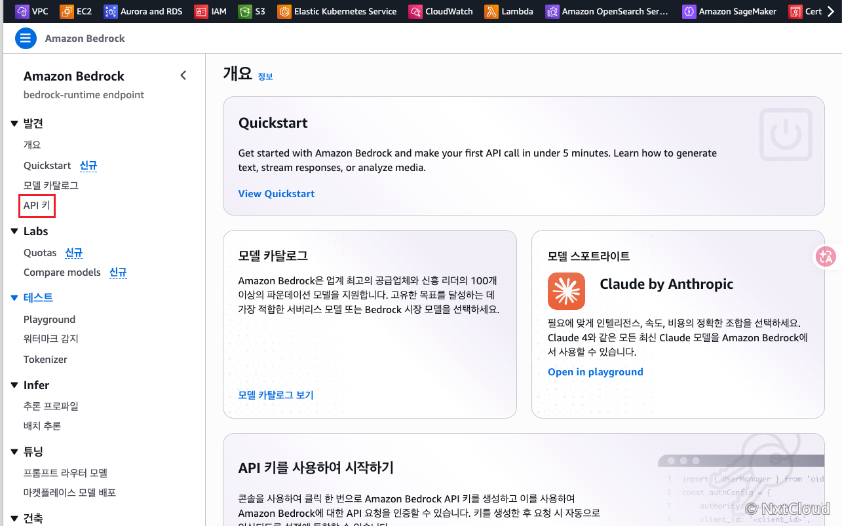
Task: Collapse the Labs section
Action: click(x=14, y=231)
